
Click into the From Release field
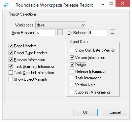[x=46, y=32]
